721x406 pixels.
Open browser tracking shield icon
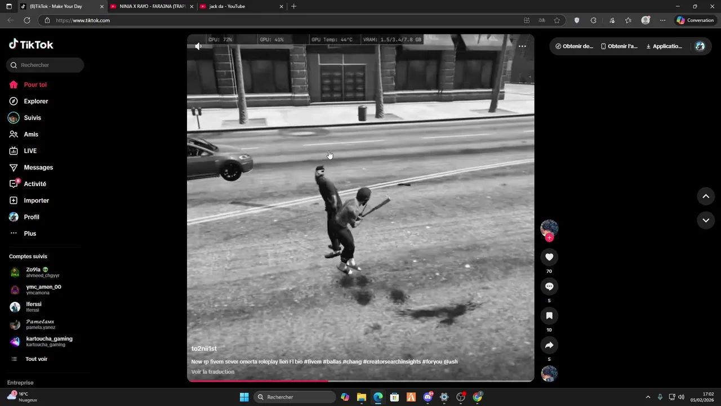(577, 20)
